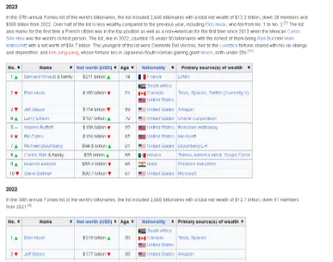Open Microsoft link in Steve Ballmer row

point(187,174)
